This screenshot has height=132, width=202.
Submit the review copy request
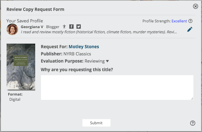pos(96,123)
